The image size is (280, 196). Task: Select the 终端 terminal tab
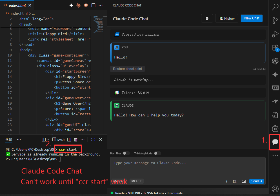9,140
